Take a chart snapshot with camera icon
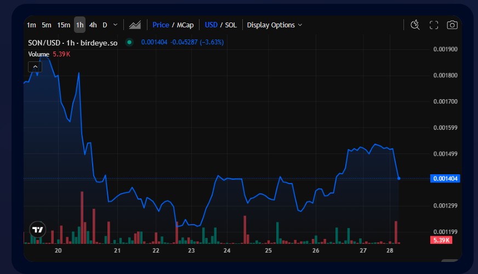The image size is (478, 274). click(452, 25)
